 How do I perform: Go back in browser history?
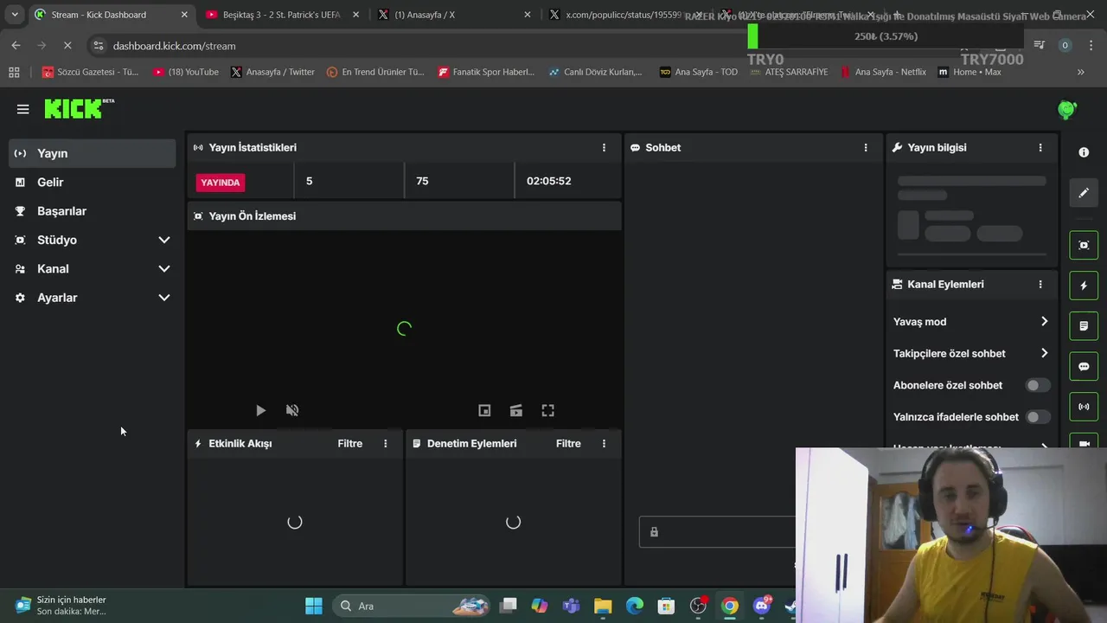tap(16, 45)
